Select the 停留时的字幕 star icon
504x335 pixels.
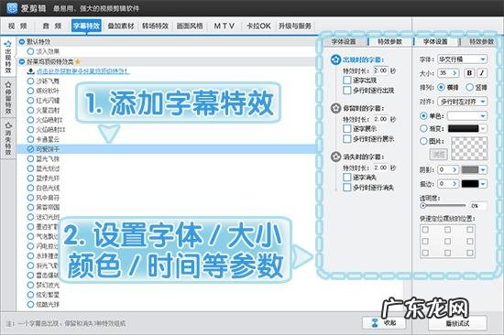[x=335, y=108]
